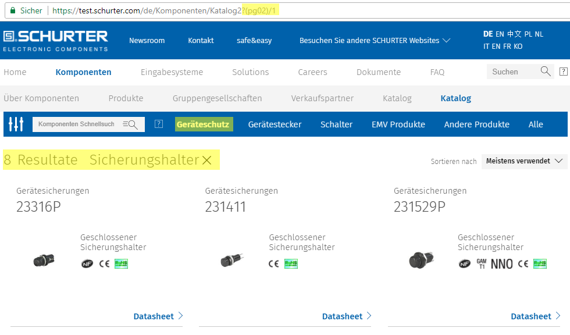
Task: Open Eingabesysteme in main navigation
Action: pyautogui.click(x=172, y=72)
